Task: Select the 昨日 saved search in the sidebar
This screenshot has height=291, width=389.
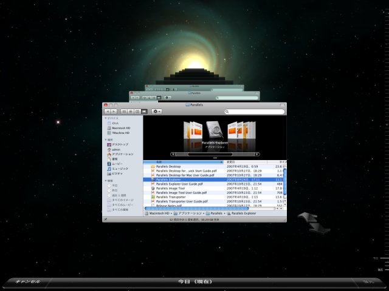Action: (x=112, y=190)
